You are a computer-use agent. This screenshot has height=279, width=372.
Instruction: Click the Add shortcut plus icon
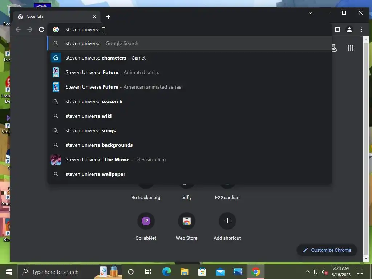227,221
